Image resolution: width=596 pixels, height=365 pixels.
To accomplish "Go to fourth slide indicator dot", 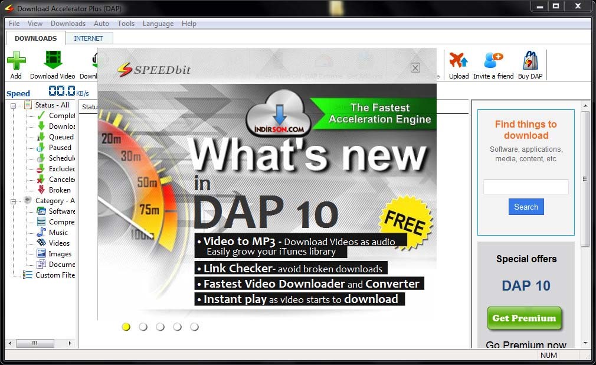I will 178,327.
